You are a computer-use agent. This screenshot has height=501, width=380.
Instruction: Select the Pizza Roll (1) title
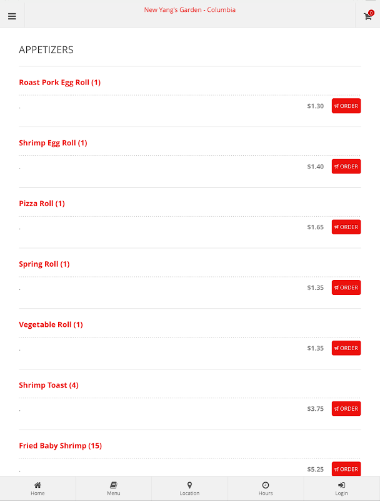42,204
